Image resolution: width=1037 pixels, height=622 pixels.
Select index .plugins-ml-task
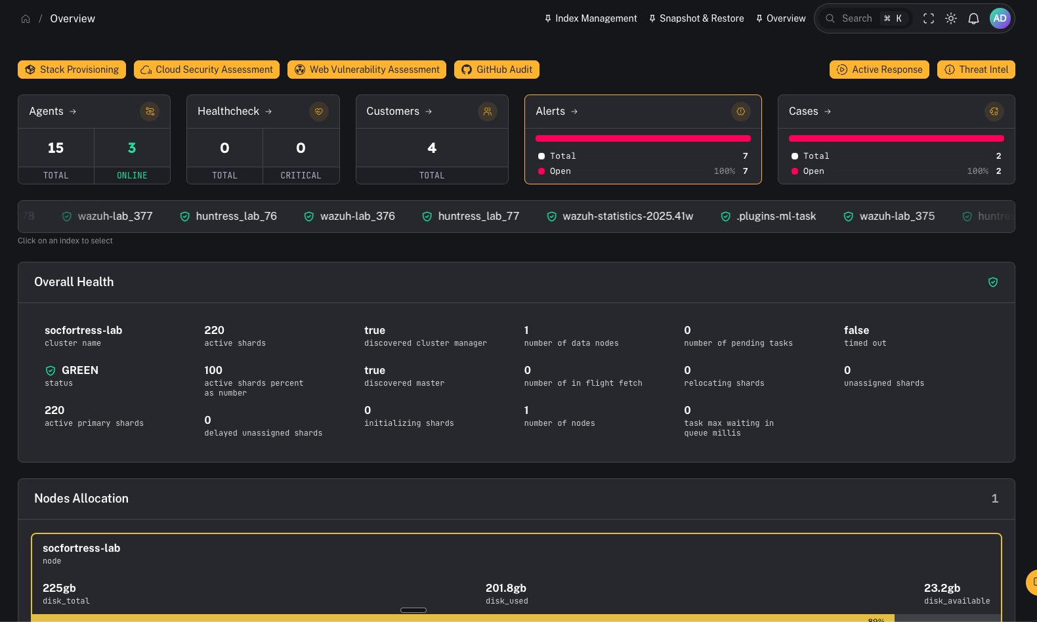pyautogui.click(x=768, y=217)
